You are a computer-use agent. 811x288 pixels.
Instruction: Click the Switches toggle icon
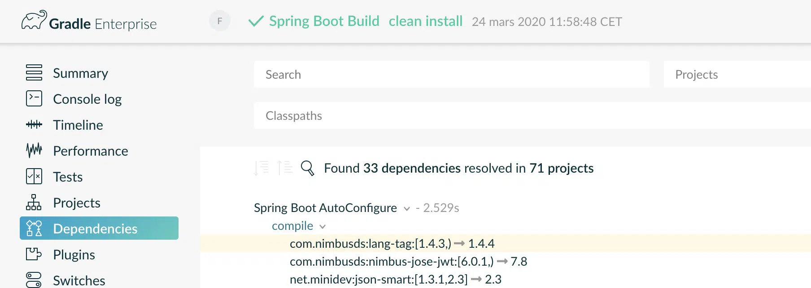pos(34,280)
